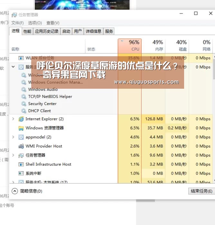Sort by the 40% 磁盘 column header
Image resolution: width=215 pixels, height=225 pixels.
coord(177,46)
